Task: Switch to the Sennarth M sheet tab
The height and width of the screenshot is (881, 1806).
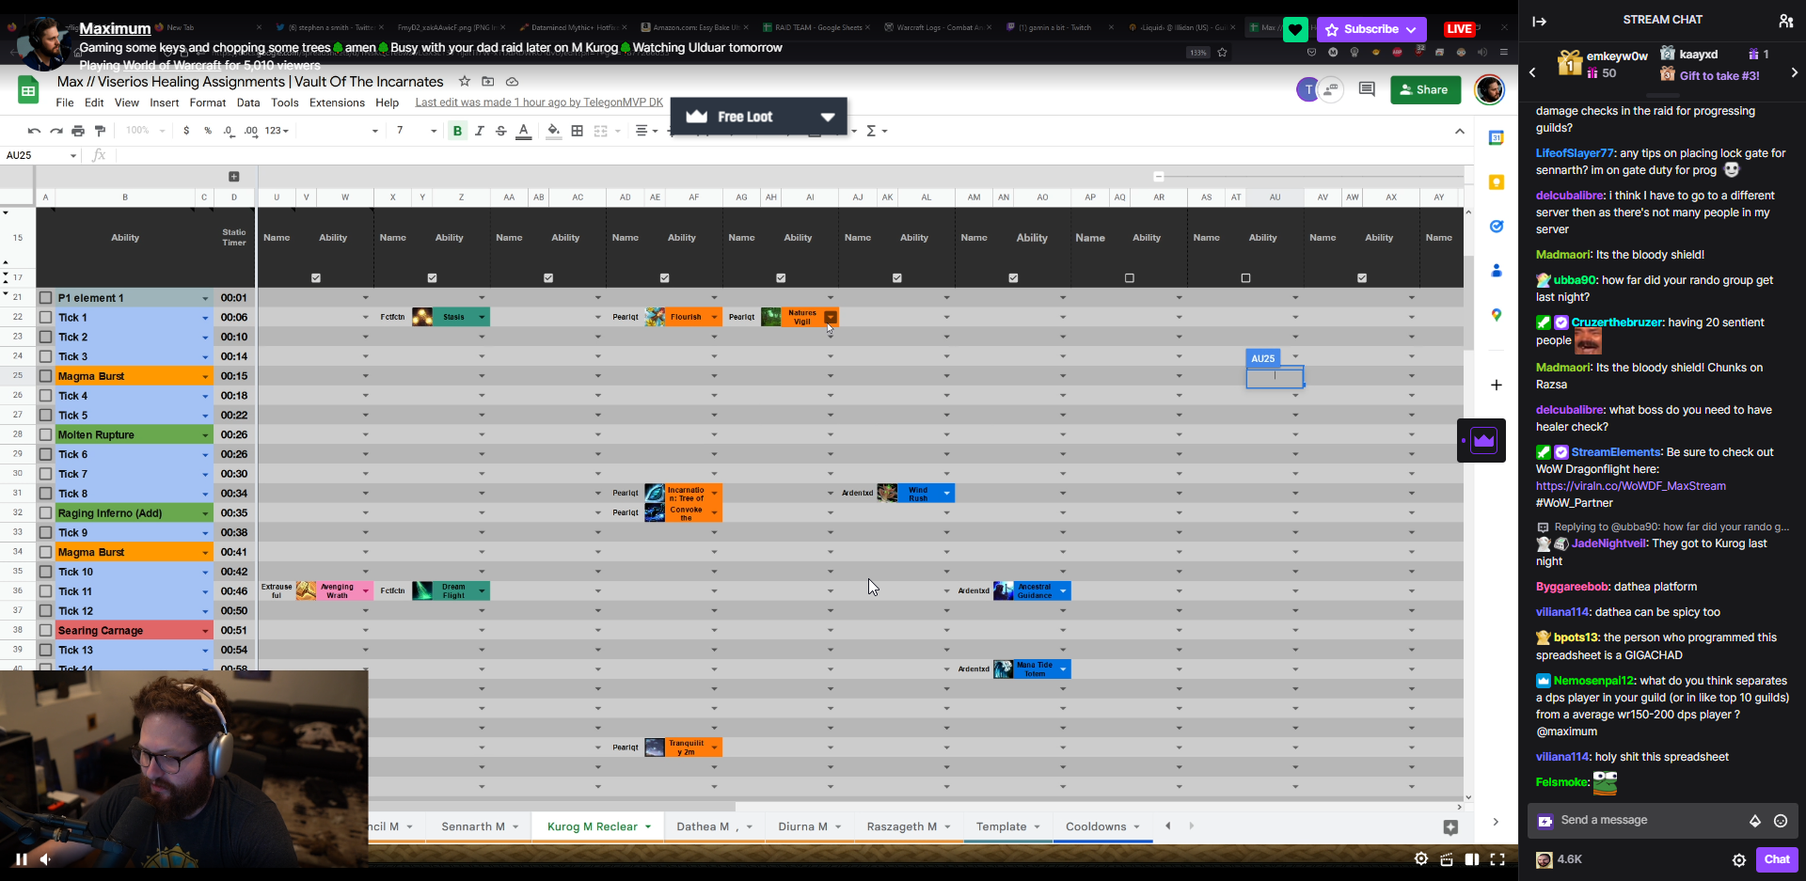Action: pyautogui.click(x=473, y=826)
